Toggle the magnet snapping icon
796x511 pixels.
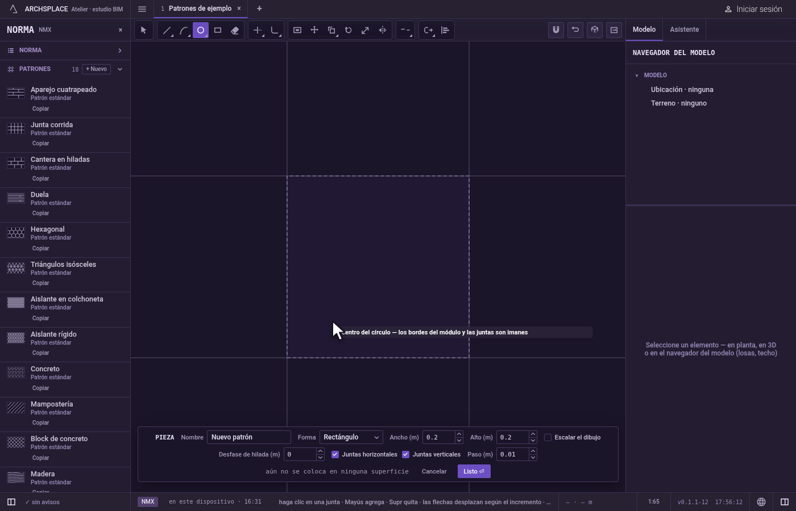click(x=556, y=30)
